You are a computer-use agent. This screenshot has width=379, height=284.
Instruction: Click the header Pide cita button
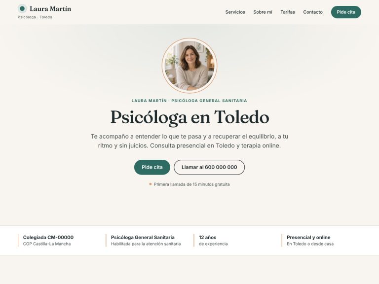pyautogui.click(x=346, y=12)
